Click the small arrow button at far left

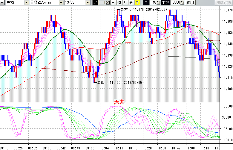[2, 3]
